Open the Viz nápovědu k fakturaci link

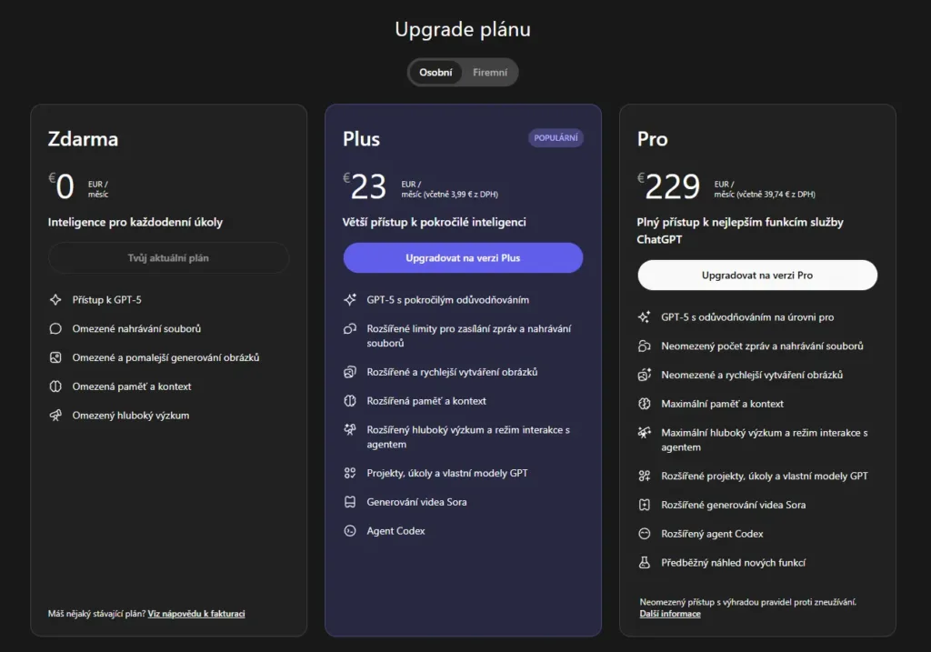coord(196,614)
